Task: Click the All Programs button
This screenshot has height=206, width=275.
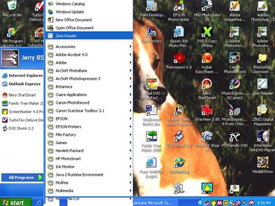Action: pyautogui.click(x=22, y=178)
